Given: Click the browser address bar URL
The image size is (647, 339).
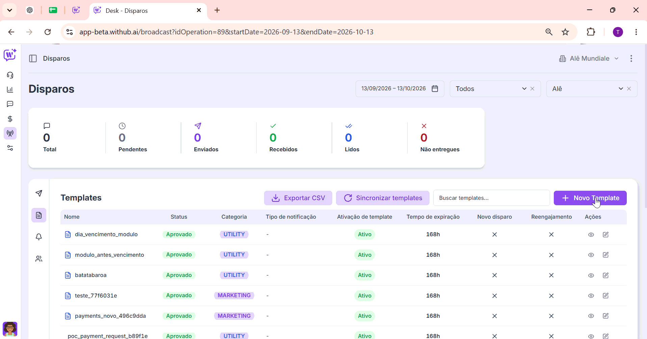Looking at the screenshot, I should coord(226,32).
